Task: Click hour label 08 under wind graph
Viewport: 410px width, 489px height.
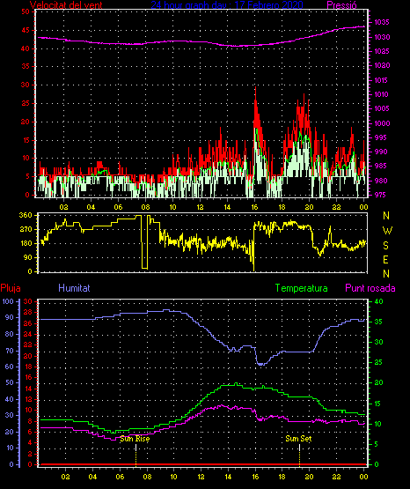Action: point(145,207)
